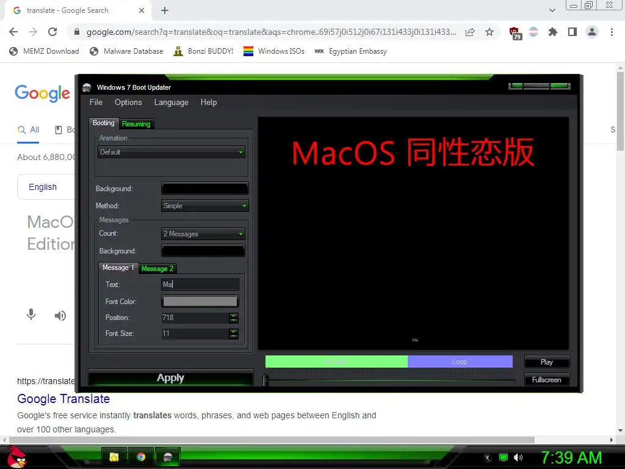625x469 pixels.
Task: Click the microphone voice input icon
Action: [x=31, y=315]
